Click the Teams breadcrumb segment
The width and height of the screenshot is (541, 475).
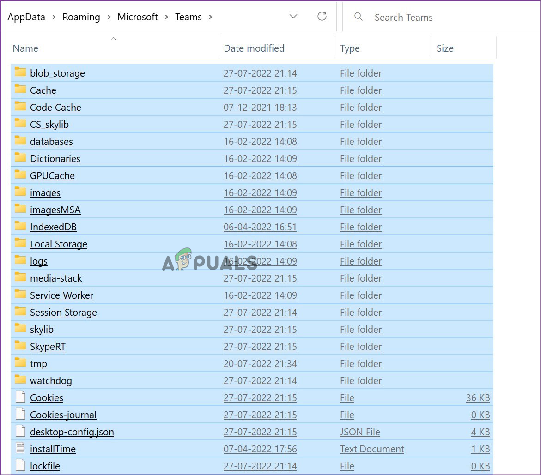[188, 17]
